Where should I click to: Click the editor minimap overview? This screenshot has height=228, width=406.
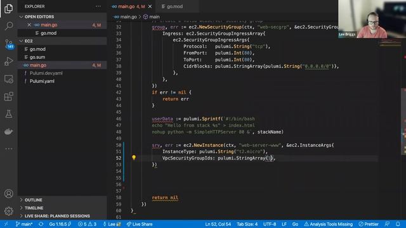point(390,44)
